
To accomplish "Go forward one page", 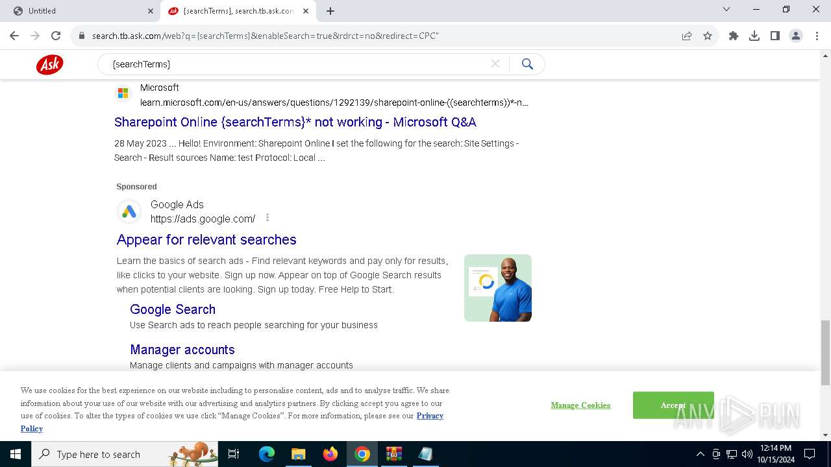I will click(35, 36).
